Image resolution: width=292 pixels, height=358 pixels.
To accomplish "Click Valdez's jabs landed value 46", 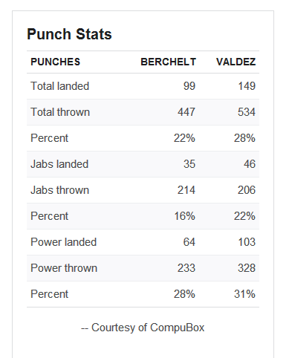I will tap(250, 164).
